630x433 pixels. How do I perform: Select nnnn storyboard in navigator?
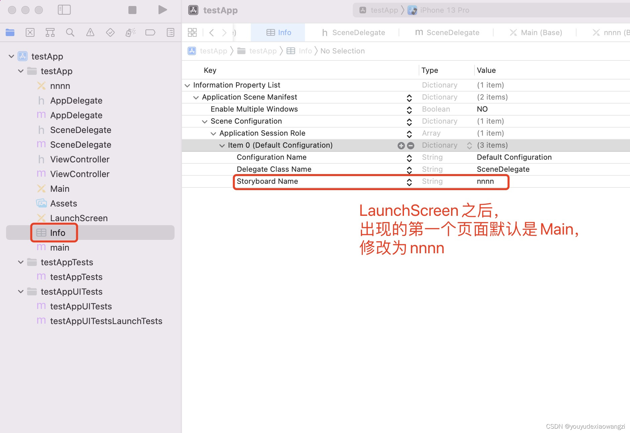point(60,86)
